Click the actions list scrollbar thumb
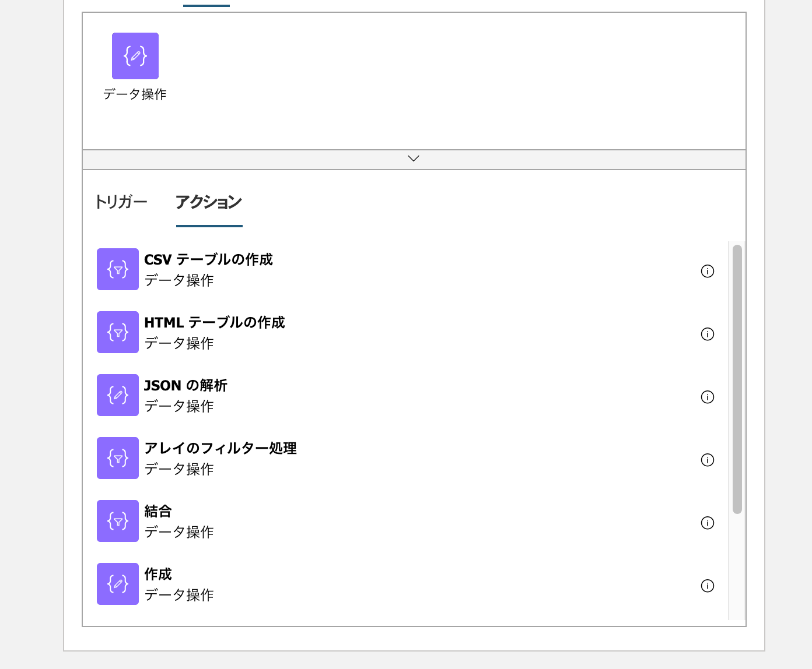This screenshot has width=812, height=669. point(737,379)
